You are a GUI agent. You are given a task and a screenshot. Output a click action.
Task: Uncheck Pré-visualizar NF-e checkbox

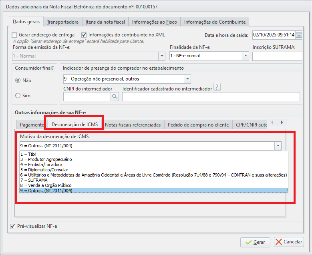[13, 226]
